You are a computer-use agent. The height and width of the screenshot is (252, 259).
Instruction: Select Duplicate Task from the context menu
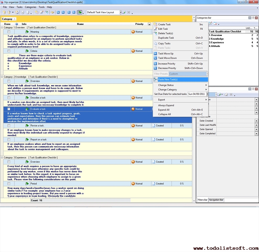[166, 38]
